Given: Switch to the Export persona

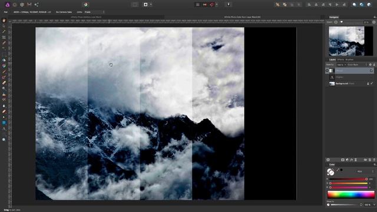Looking at the screenshot, I should [x=37, y=5].
